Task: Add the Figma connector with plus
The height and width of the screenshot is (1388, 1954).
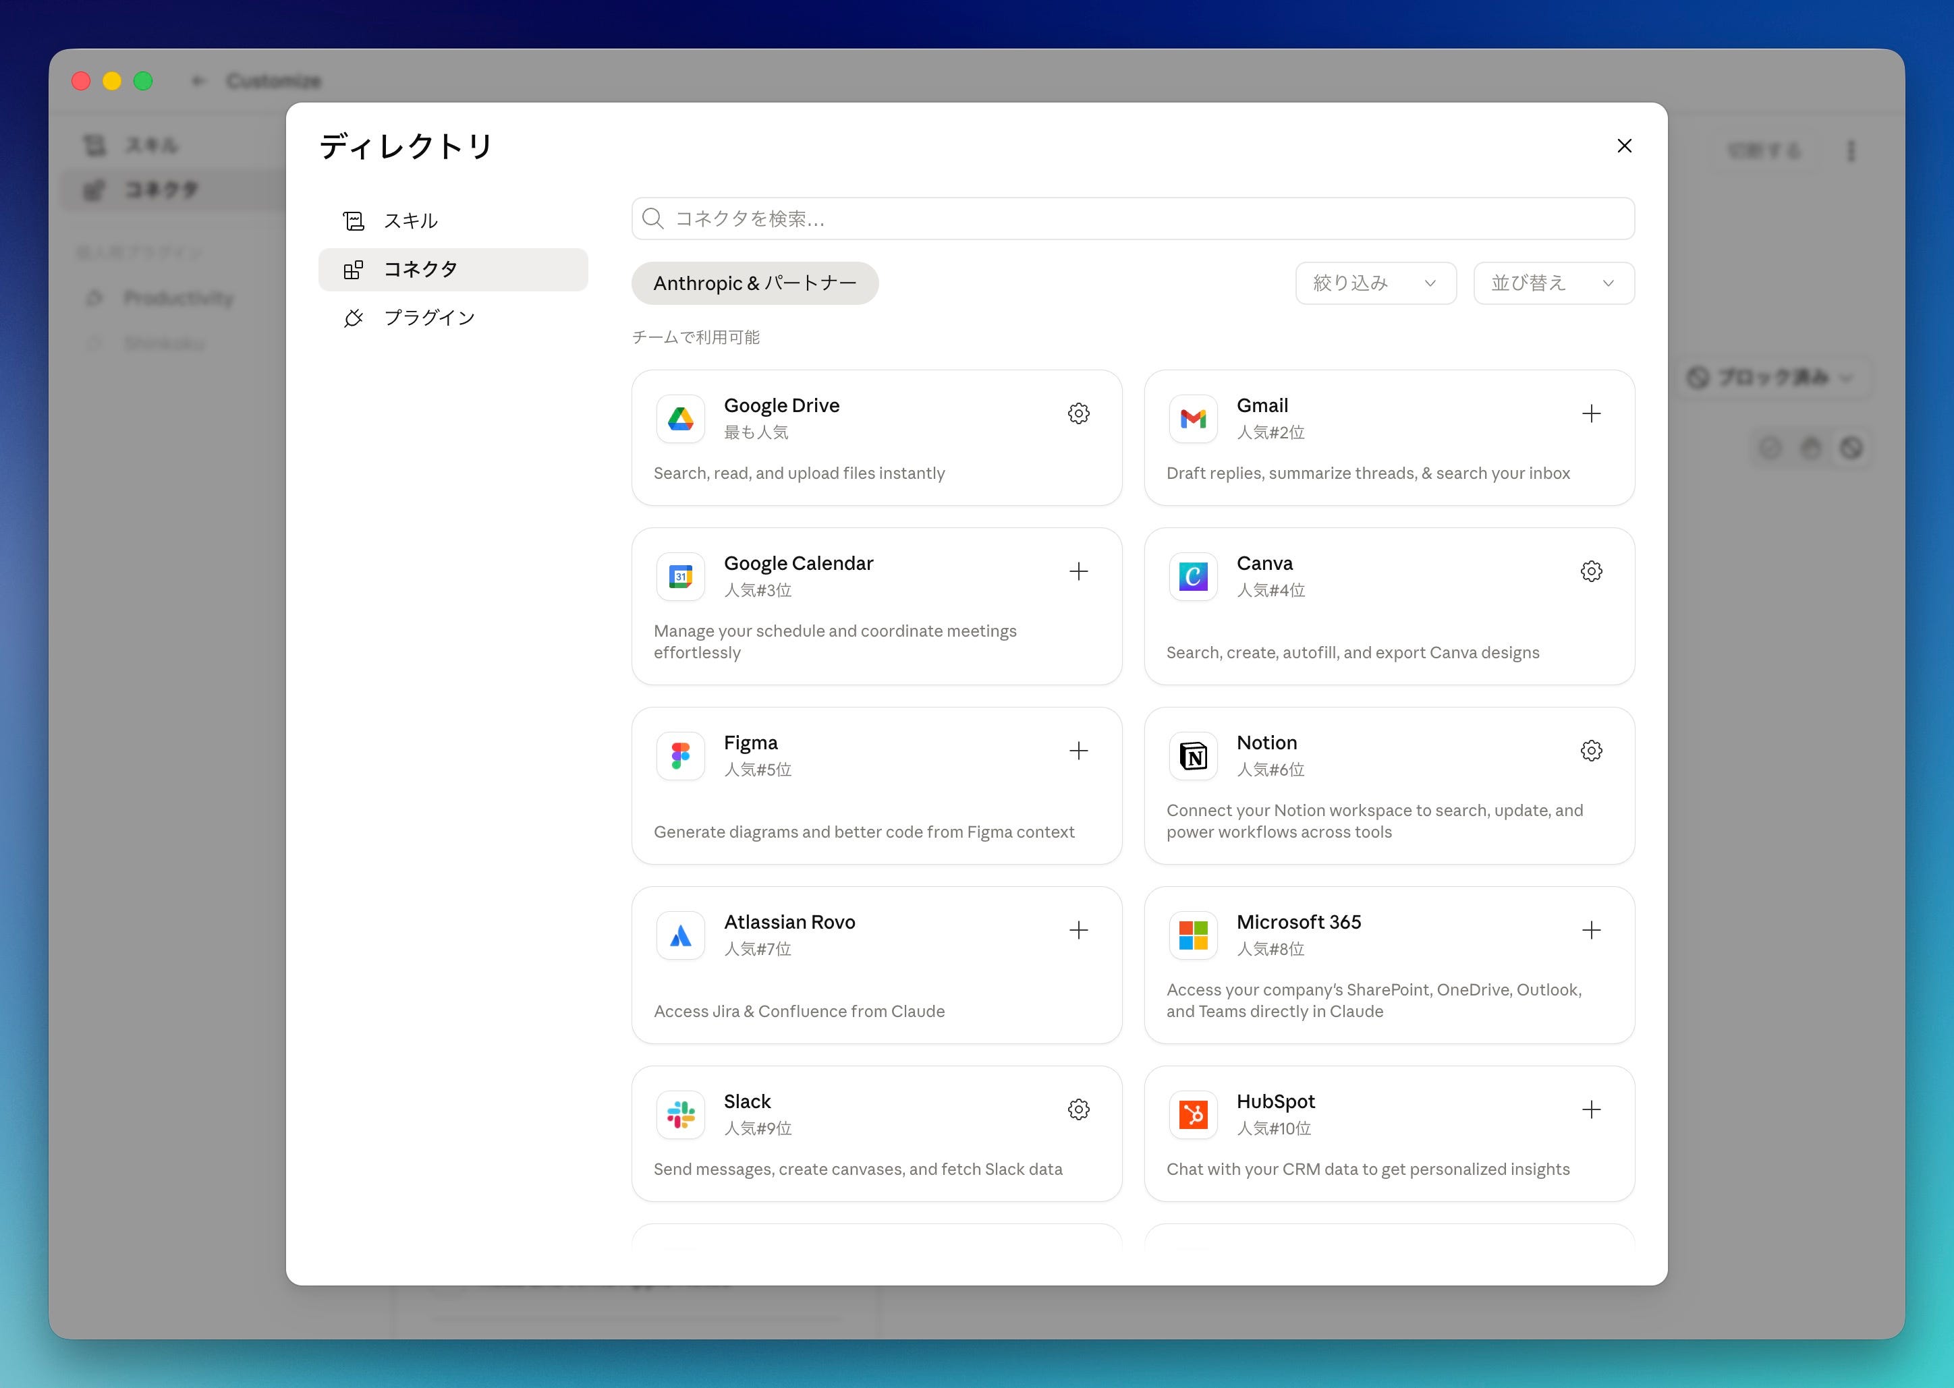Action: pos(1078,751)
